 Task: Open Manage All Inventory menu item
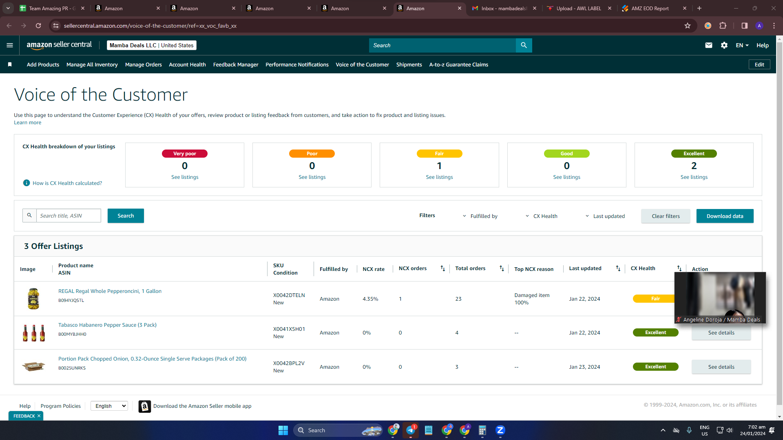click(x=92, y=64)
